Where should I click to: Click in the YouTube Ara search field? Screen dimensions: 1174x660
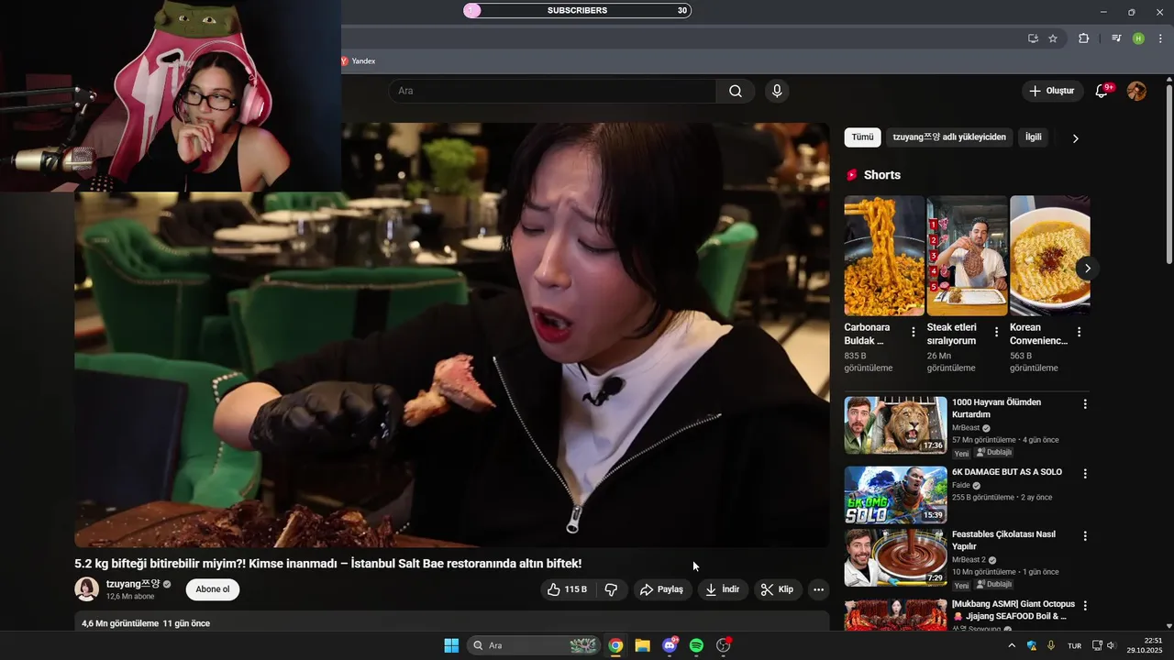click(552, 91)
